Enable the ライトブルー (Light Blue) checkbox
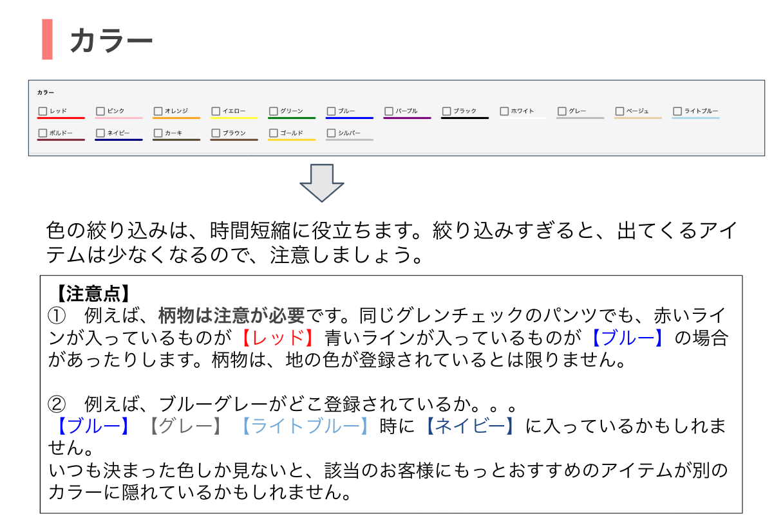 tap(677, 111)
